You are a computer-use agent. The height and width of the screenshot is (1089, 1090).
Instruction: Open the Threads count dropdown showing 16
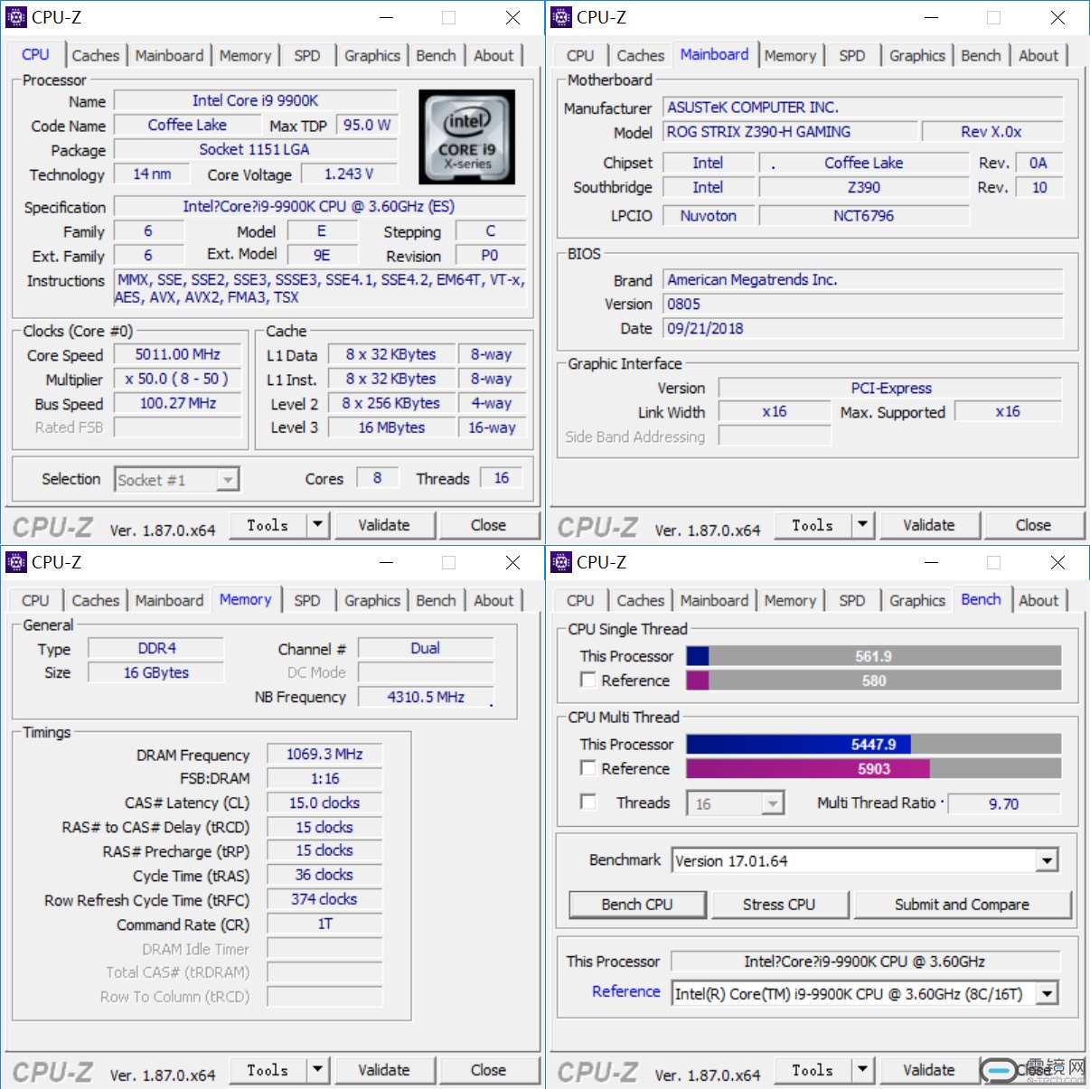click(773, 803)
